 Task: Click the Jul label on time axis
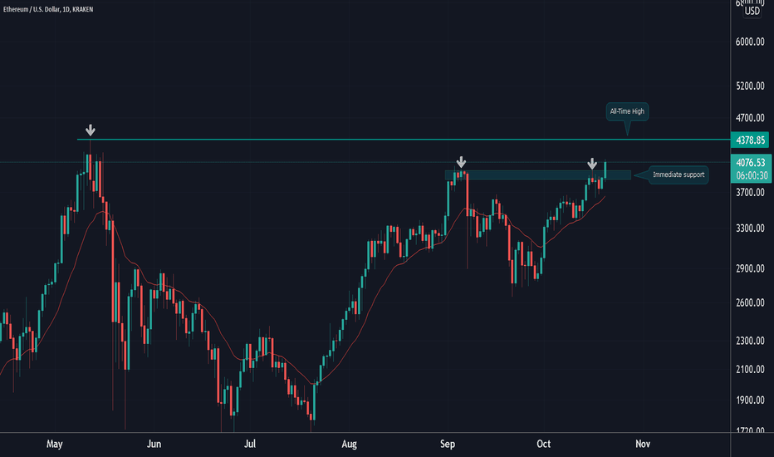[250, 445]
